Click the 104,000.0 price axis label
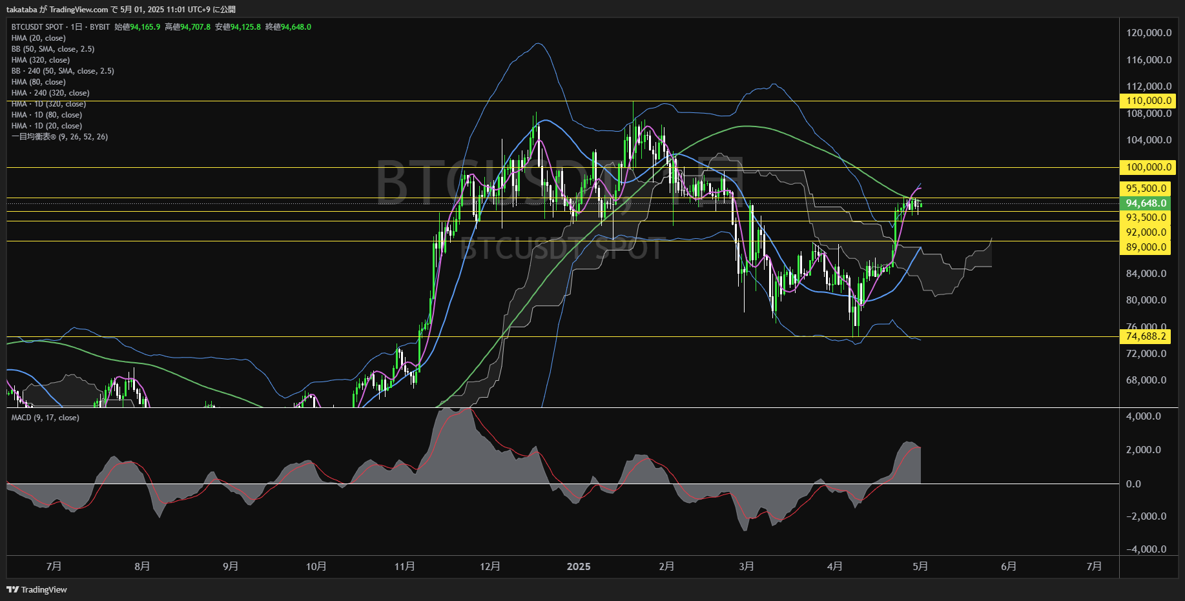1185x601 pixels. 1149,140
